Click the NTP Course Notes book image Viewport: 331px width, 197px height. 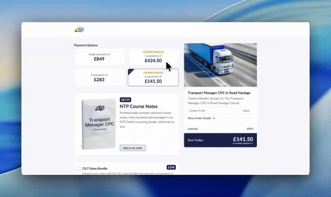97,125
